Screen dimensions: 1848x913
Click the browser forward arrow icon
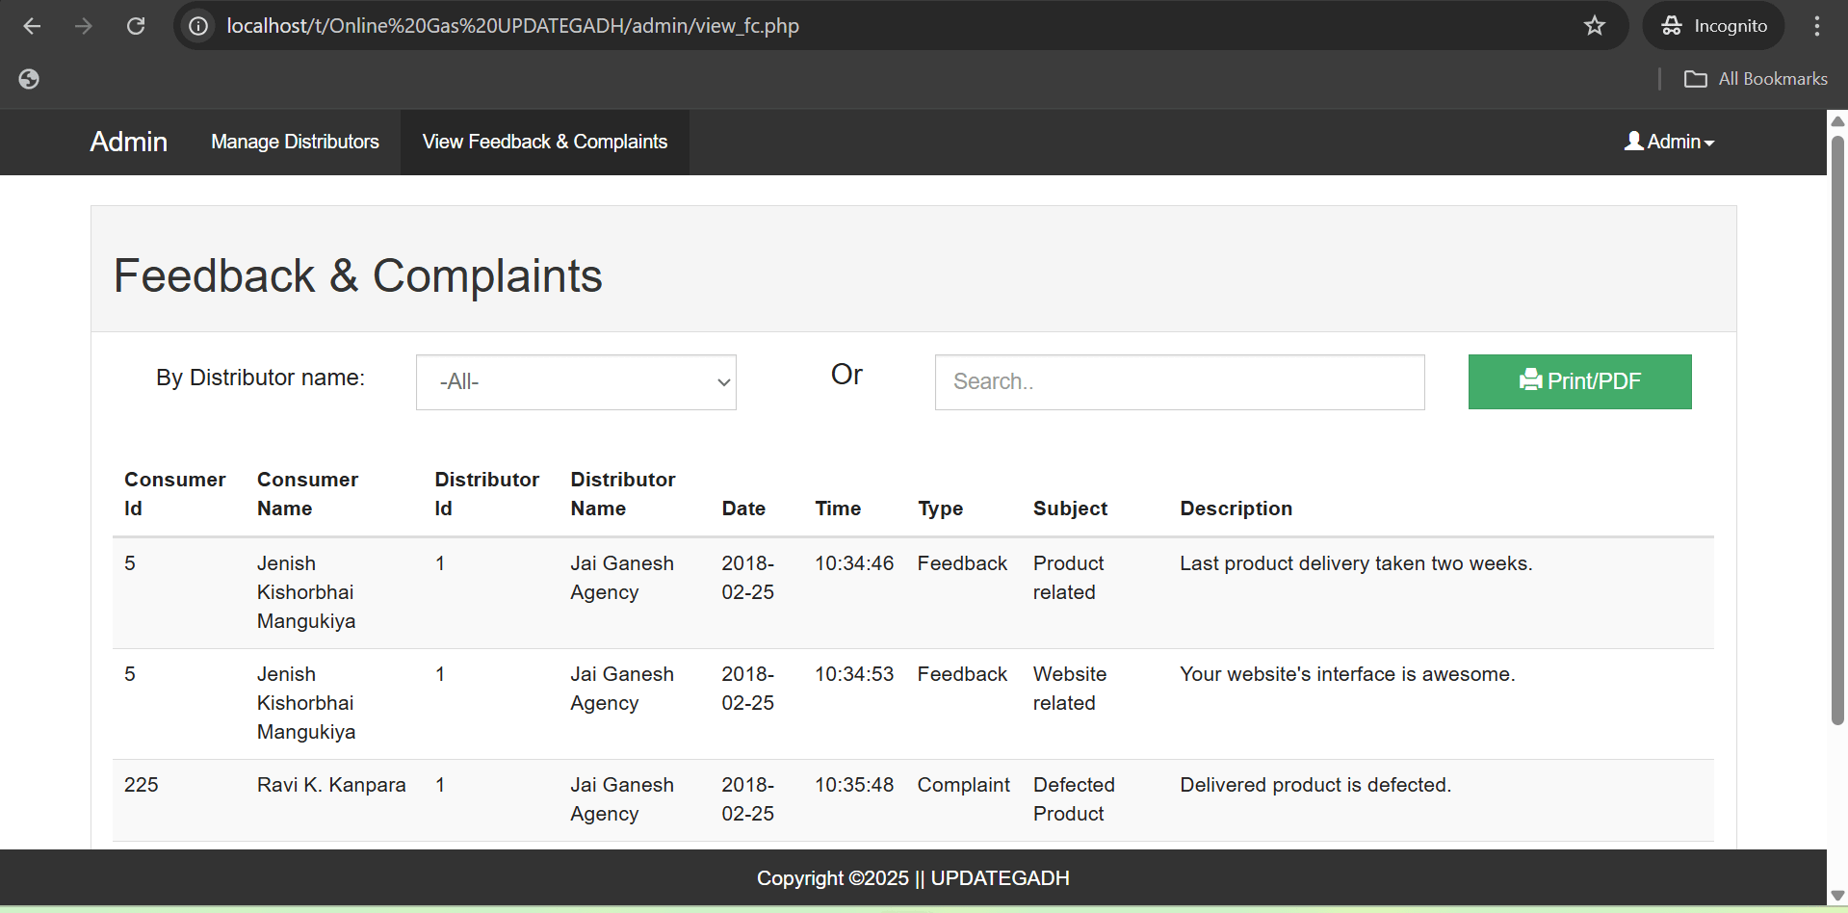coord(84,26)
